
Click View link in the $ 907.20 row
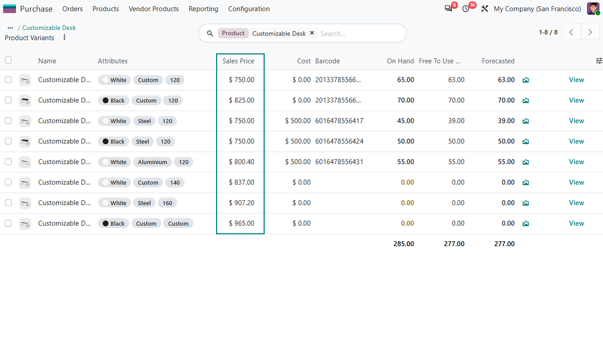point(576,203)
